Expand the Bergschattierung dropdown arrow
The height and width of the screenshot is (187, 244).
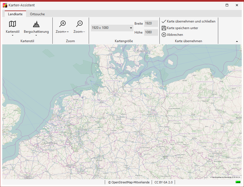point(36,35)
